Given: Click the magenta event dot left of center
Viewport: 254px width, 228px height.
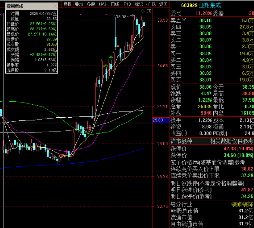Looking at the screenshot, I should (x=80, y=14).
